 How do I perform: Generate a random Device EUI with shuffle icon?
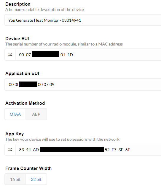10,55
